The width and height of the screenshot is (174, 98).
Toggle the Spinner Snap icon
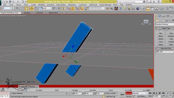coord(81,8)
